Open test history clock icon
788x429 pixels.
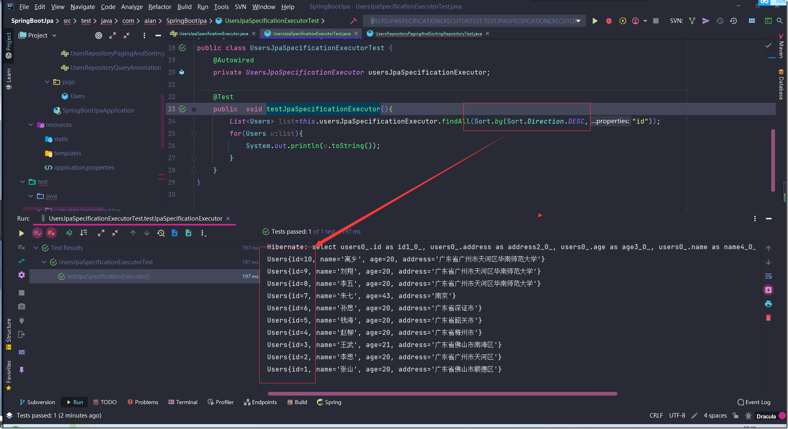161,233
